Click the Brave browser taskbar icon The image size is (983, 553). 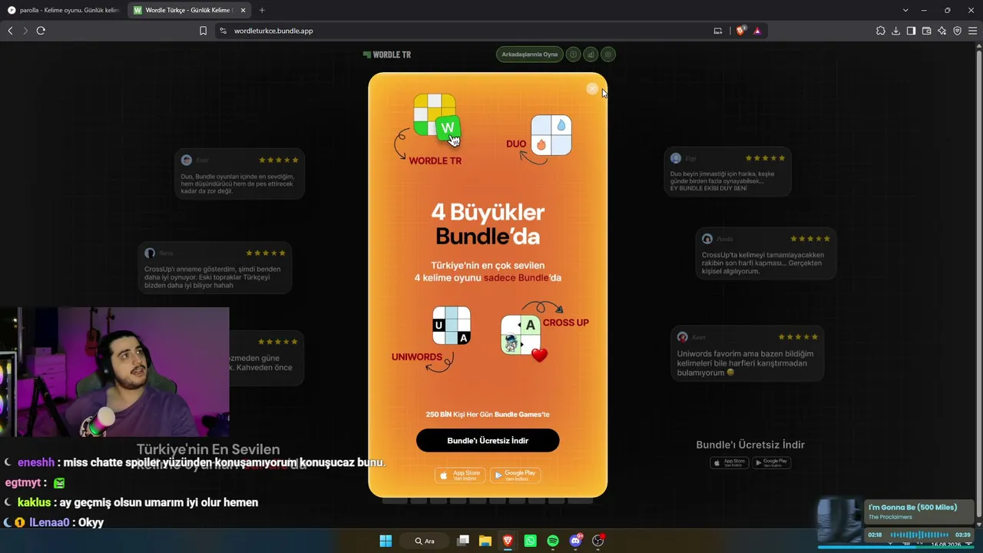(508, 541)
